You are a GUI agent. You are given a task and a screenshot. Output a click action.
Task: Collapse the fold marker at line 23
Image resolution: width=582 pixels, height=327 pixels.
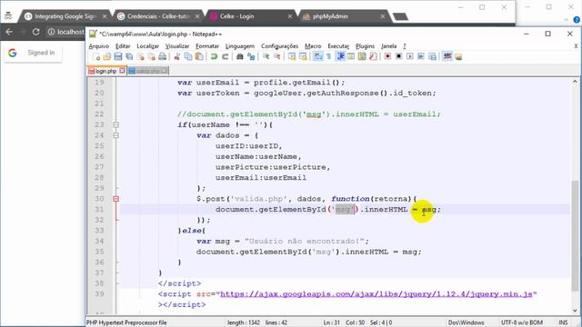115,125
